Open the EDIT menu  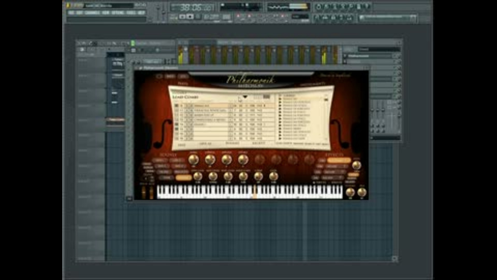pos(79,12)
